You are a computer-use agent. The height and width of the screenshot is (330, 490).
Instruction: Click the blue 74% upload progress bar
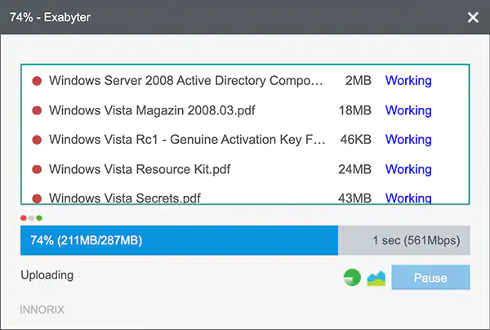[x=179, y=240]
